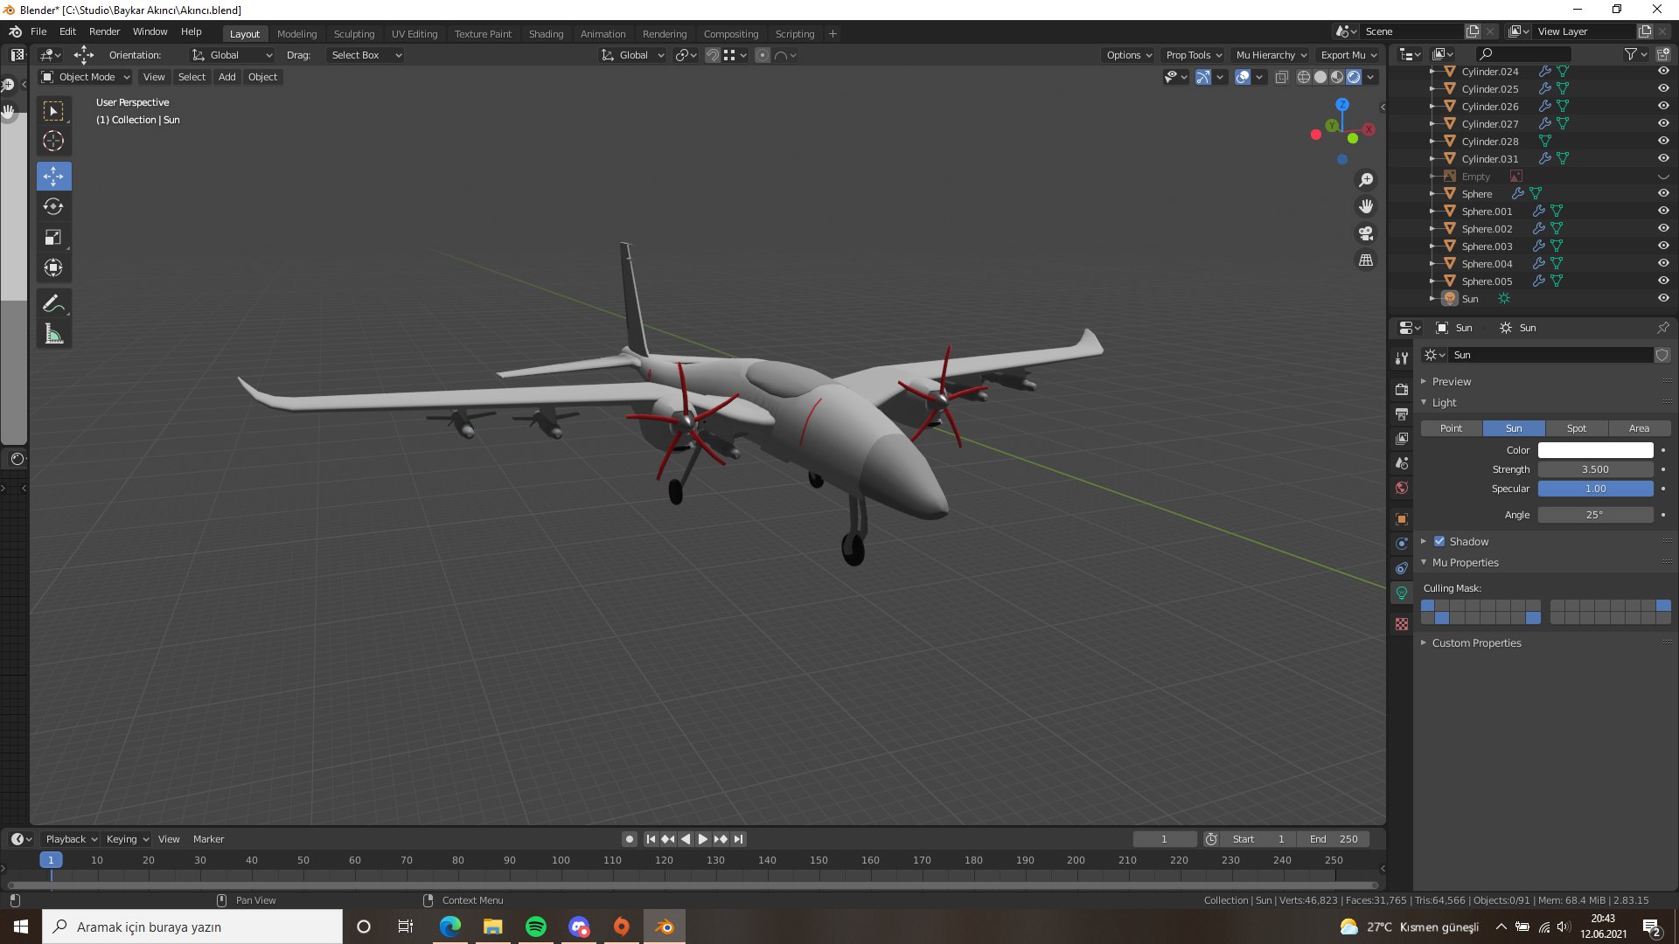Open the Object Mode dropdown
This screenshot has height=944, width=1679.
(x=86, y=77)
